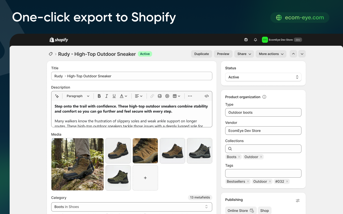
Task: Toggle italic formatting
Action: point(107,96)
